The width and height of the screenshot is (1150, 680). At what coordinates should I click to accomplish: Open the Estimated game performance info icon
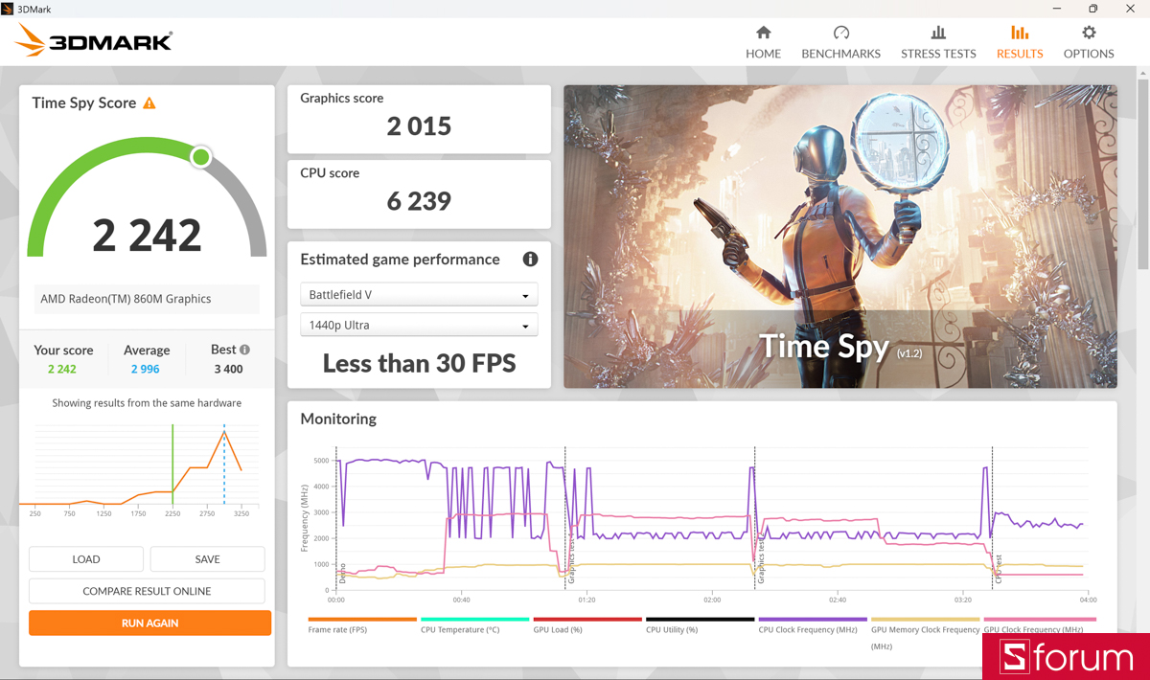[x=530, y=260]
